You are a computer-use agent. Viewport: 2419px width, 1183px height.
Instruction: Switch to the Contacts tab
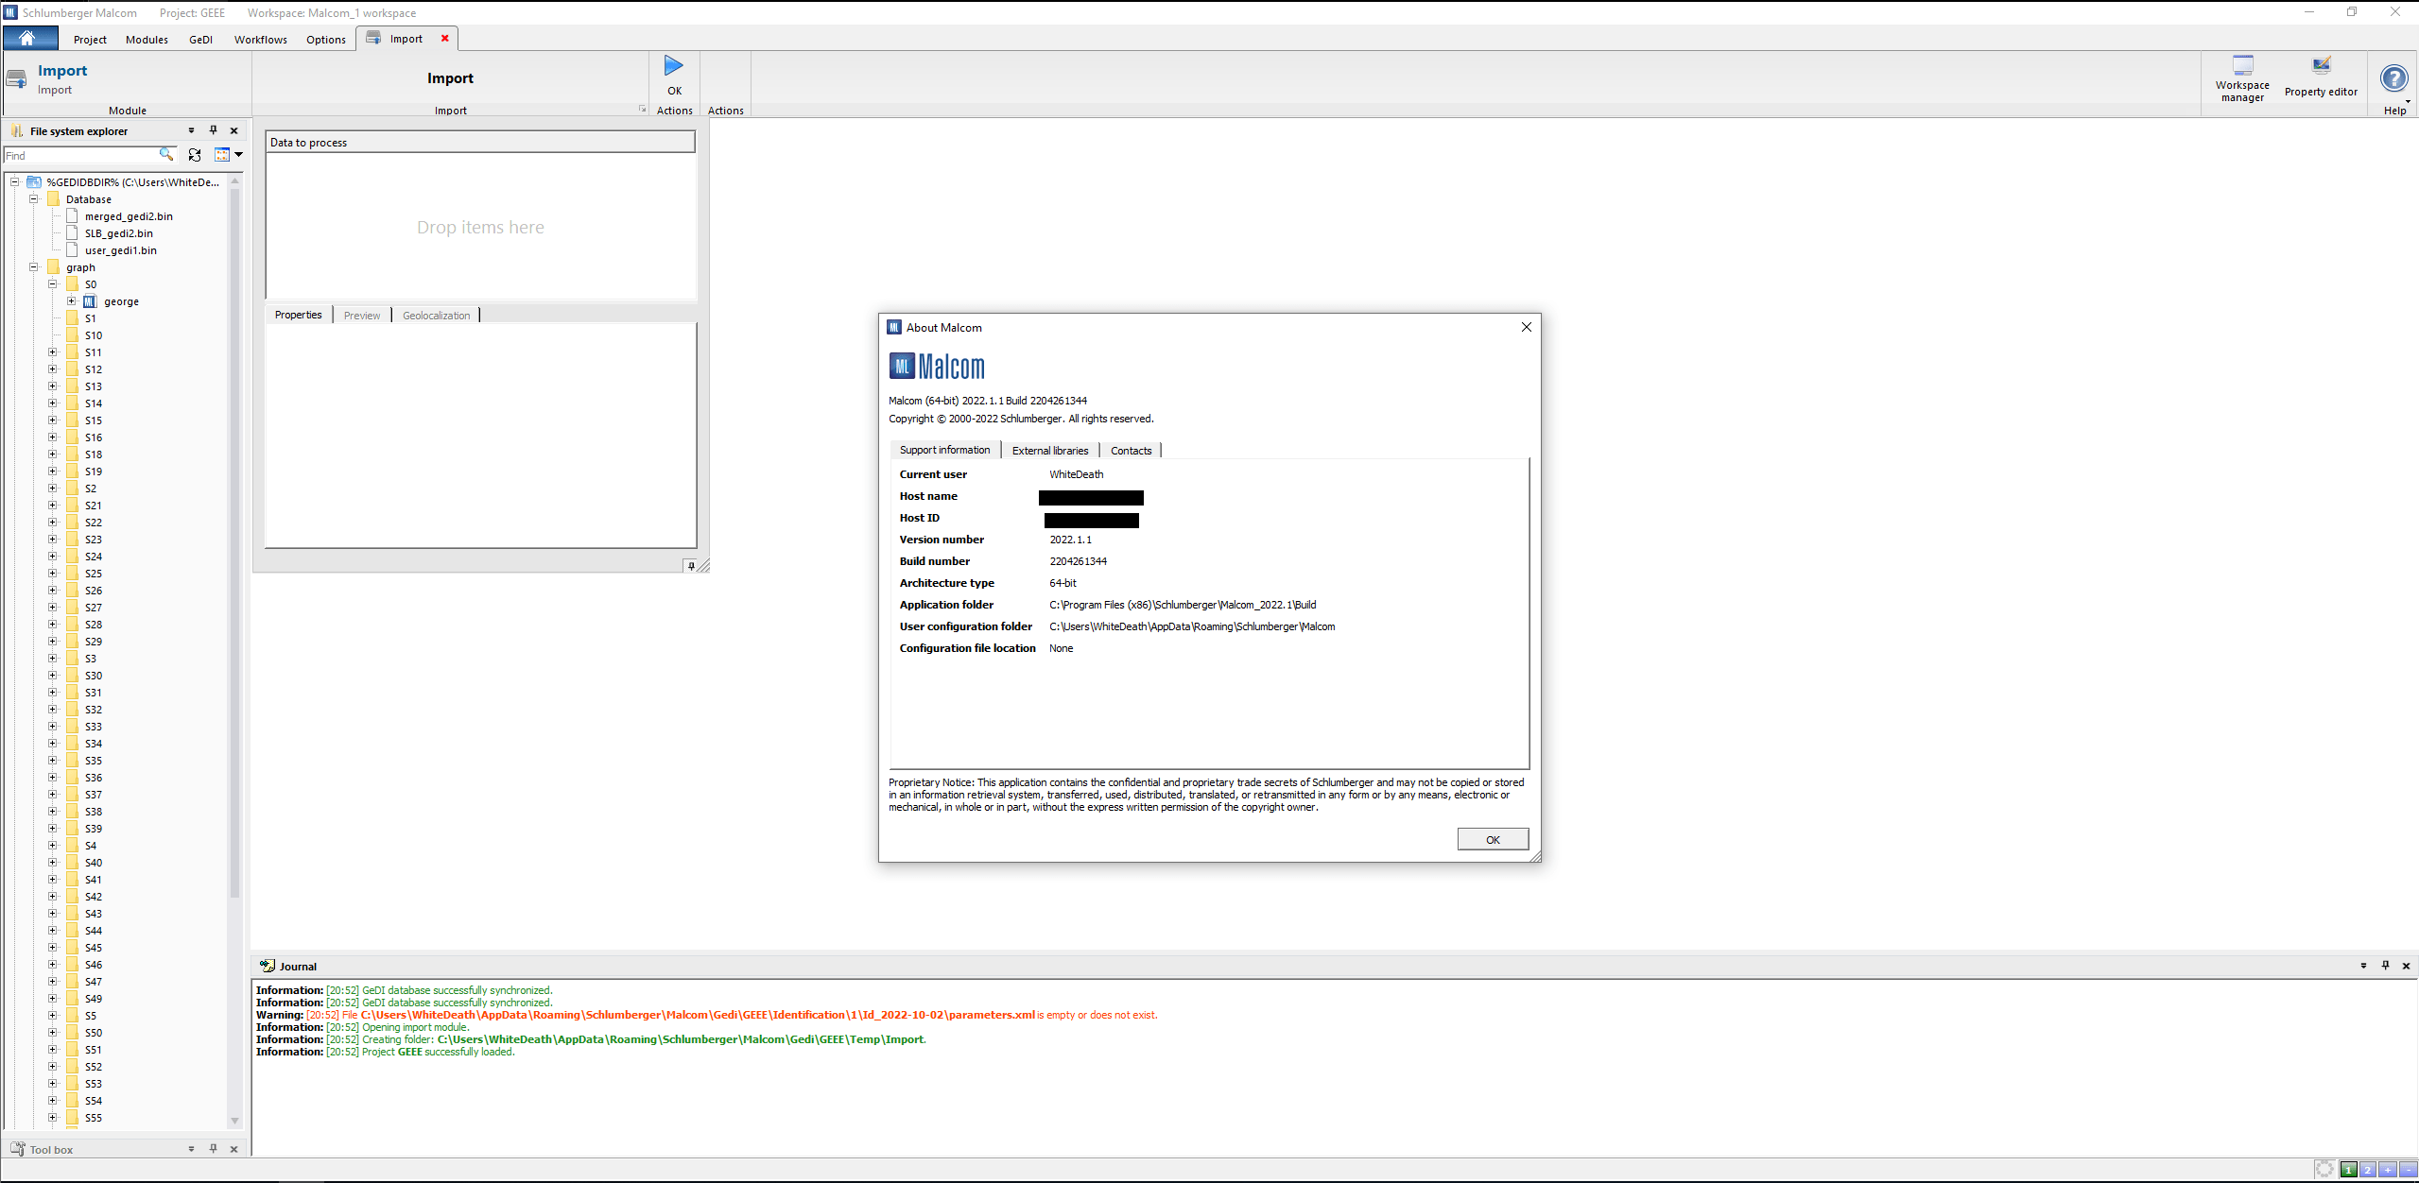click(1131, 451)
